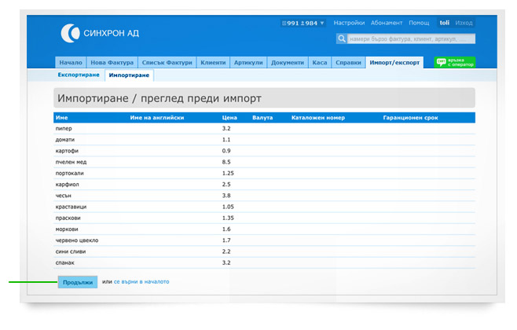Viewport: 517px width, 330px height.
Task: Open the Нова Фактура tab
Action: click(112, 62)
